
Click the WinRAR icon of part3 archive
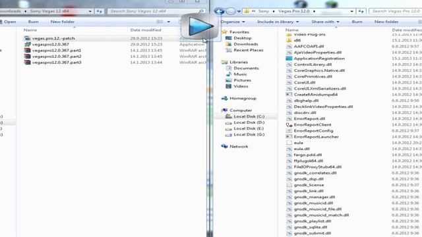27,63
